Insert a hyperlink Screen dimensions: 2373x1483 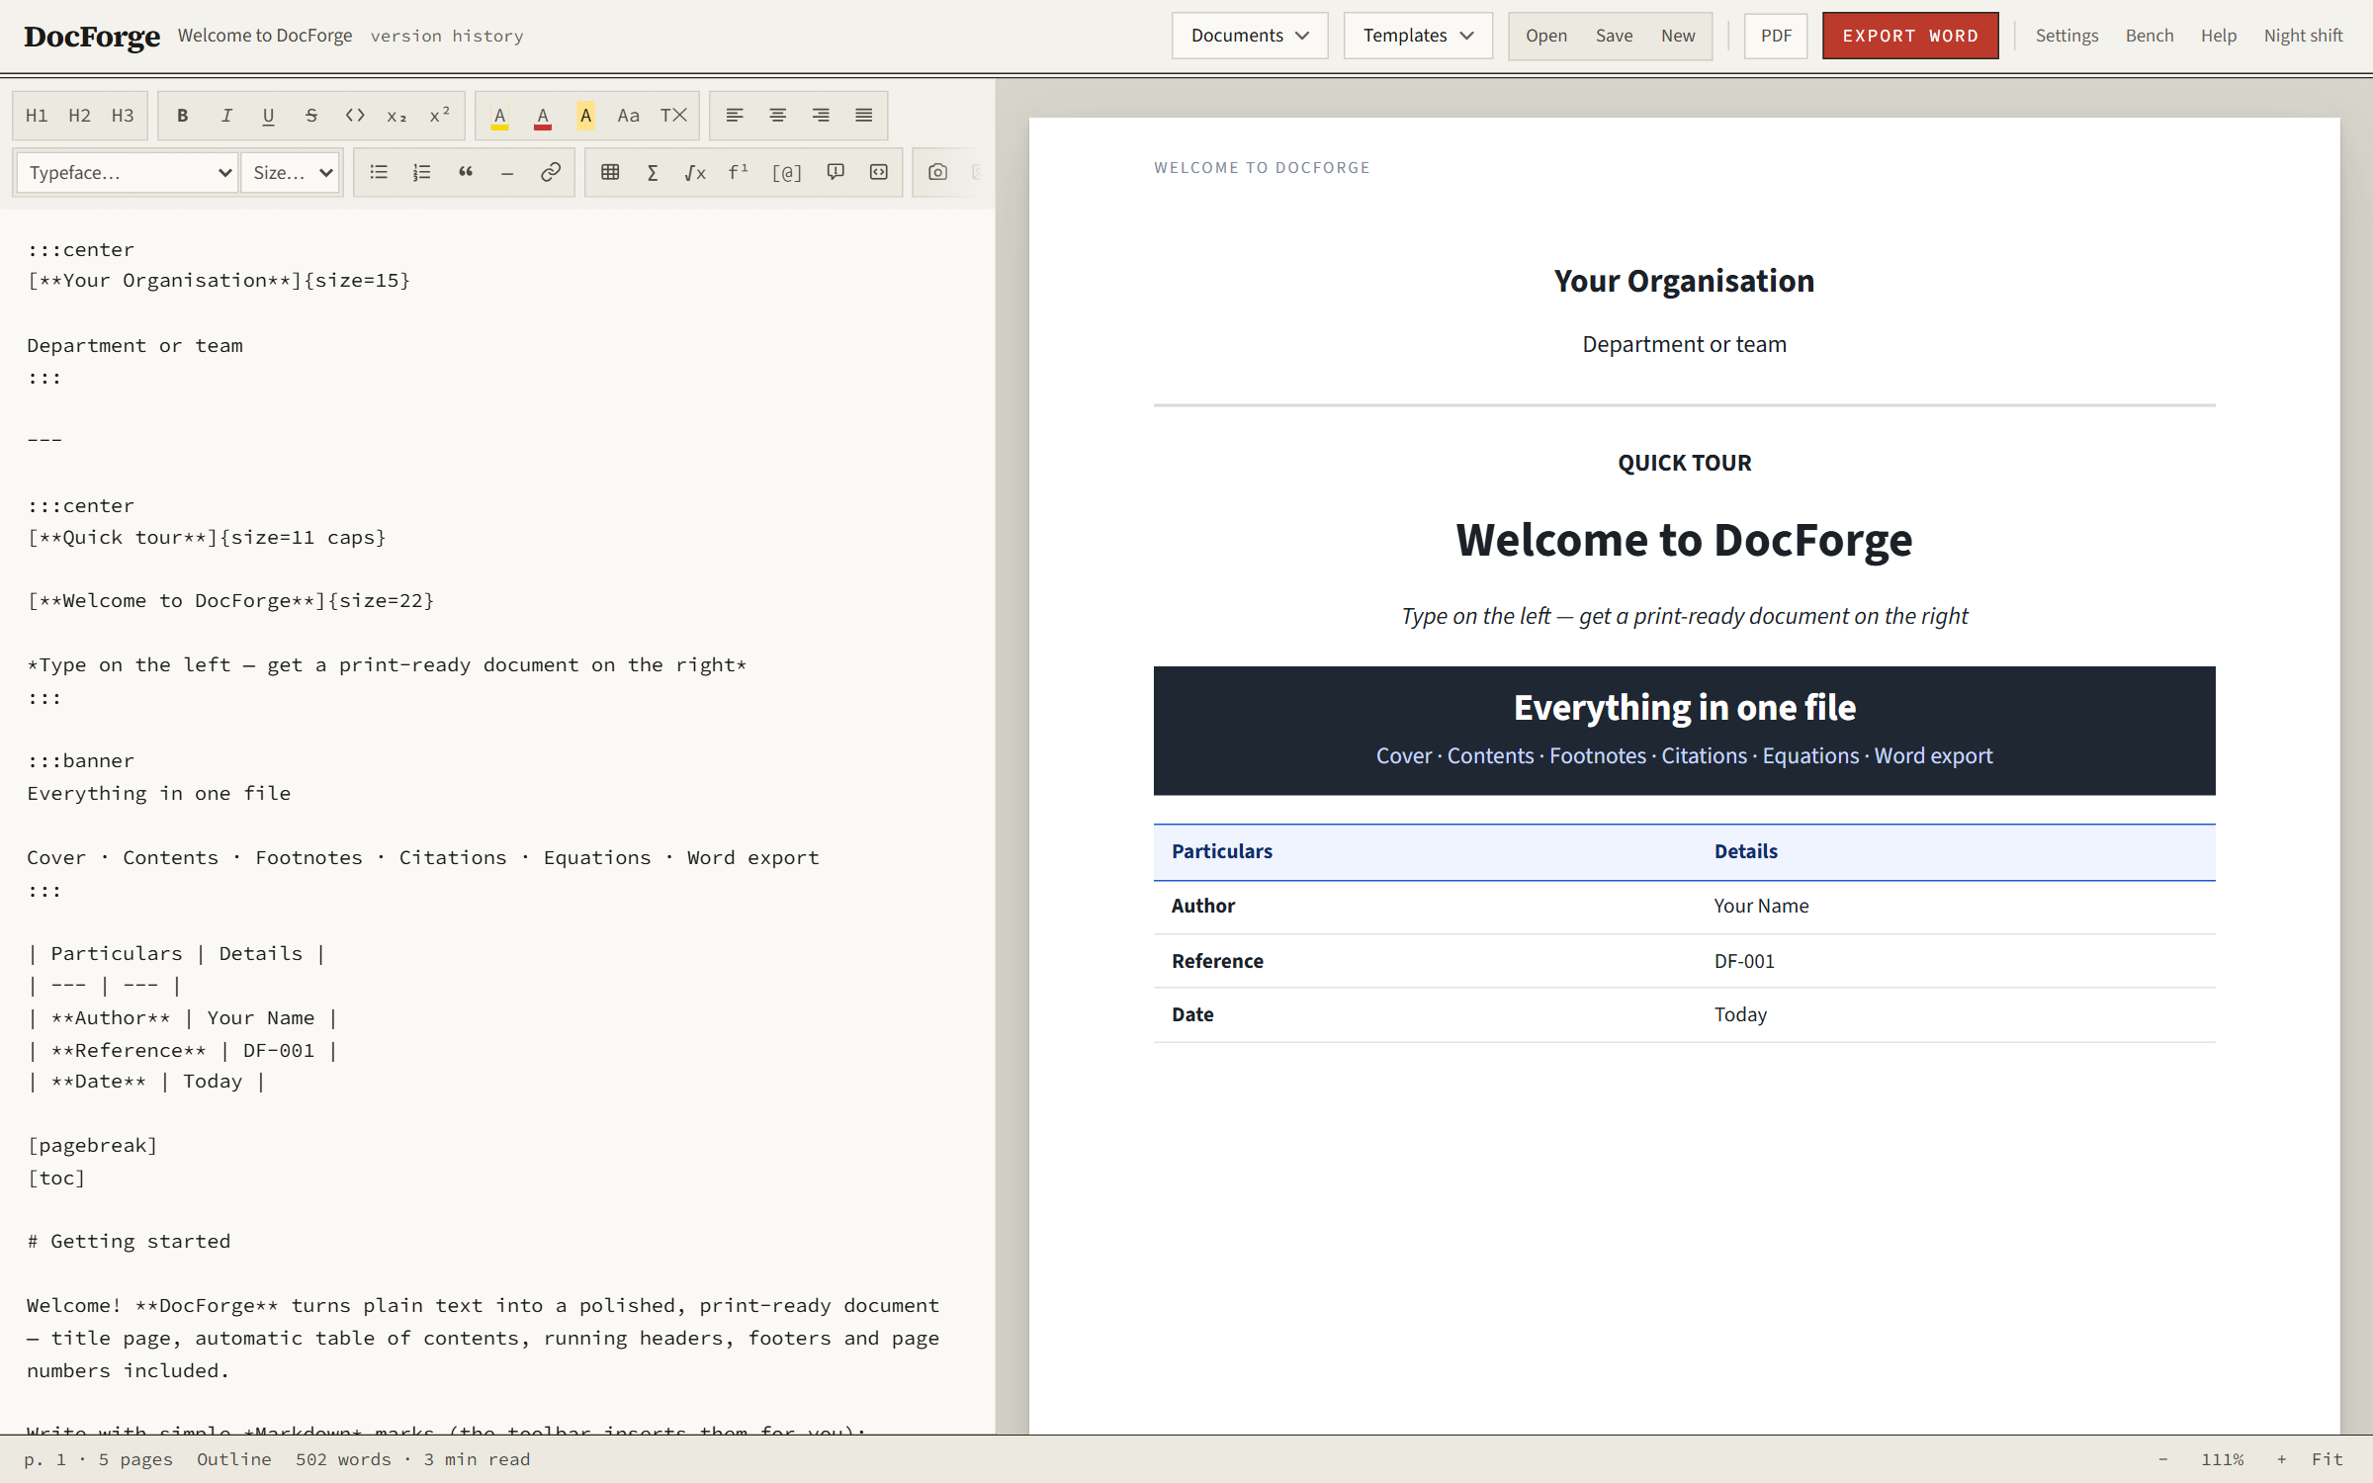coord(551,172)
